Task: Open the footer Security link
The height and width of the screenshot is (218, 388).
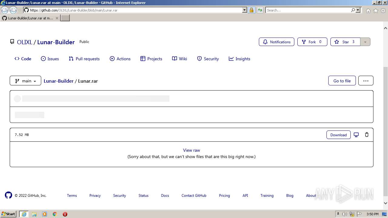Action: [x=119, y=196]
